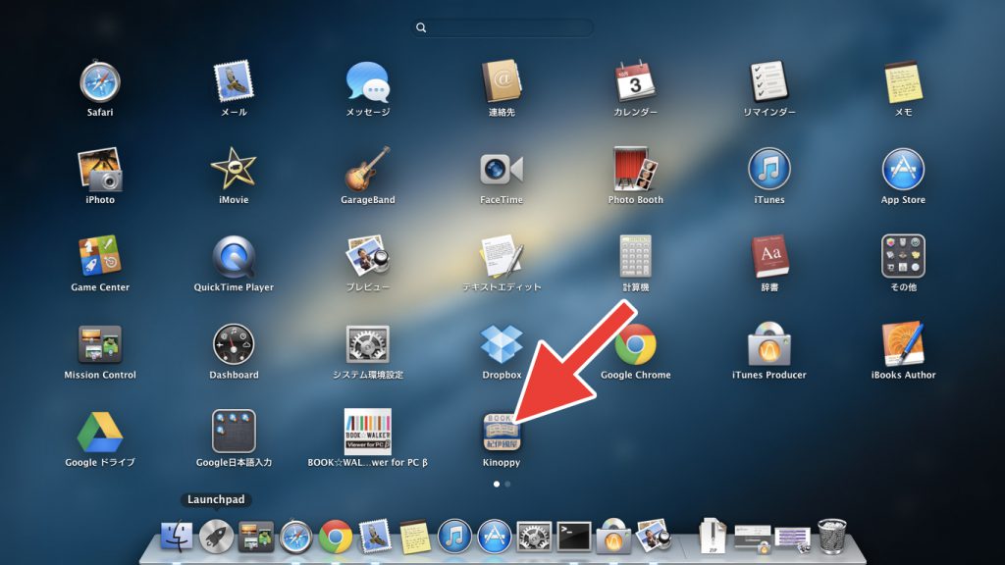This screenshot has height=565, width=1005.
Task: Launch BOOK☆WALKER Viewer for PC β
Action: click(368, 432)
